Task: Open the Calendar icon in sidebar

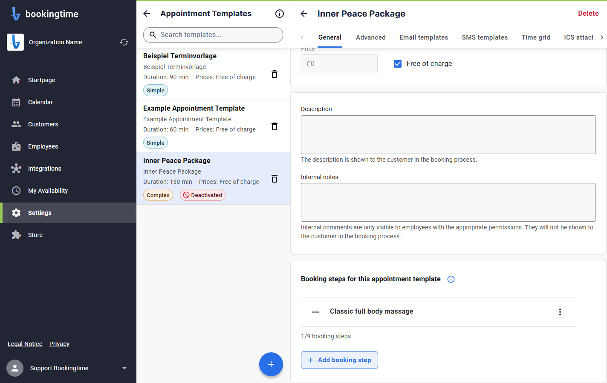Action: 16,102
